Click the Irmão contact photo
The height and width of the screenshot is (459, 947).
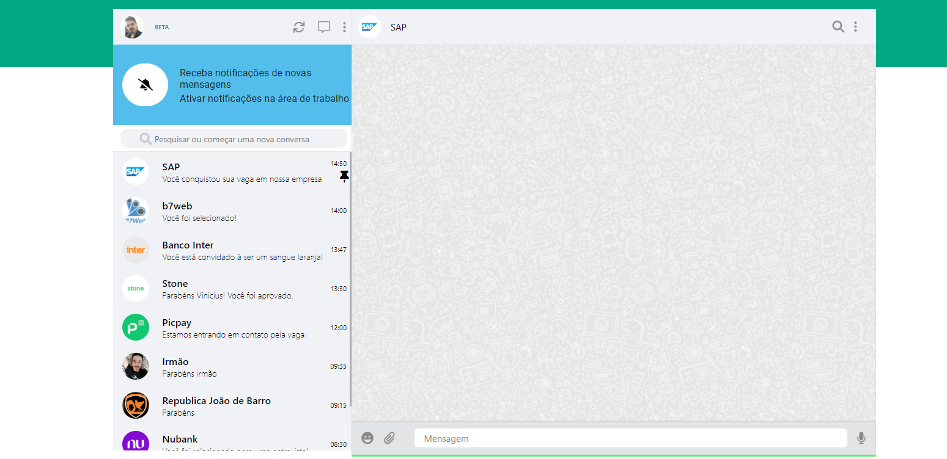tap(136, 366)
